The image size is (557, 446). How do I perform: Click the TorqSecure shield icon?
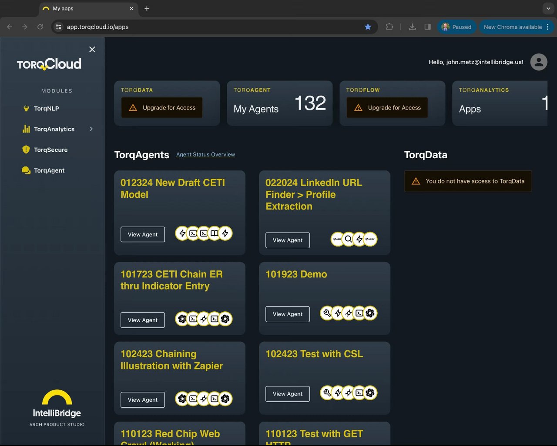26,150
